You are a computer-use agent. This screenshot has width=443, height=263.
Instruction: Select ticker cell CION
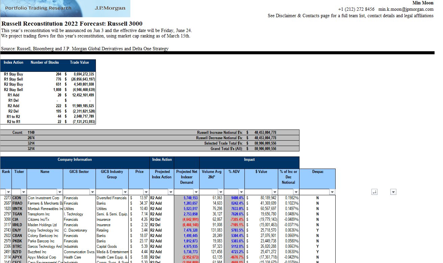pos(19,198)
